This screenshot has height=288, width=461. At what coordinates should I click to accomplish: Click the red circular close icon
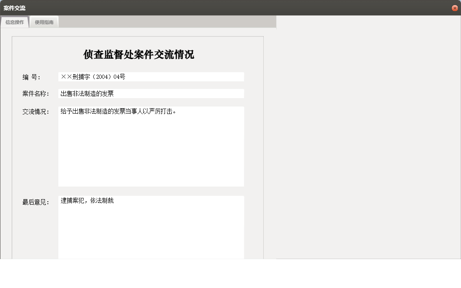(454, 8)
